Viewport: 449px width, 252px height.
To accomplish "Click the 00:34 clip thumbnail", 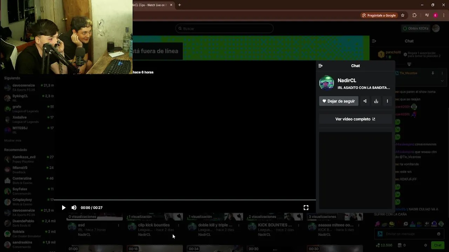I will point(215,248).
